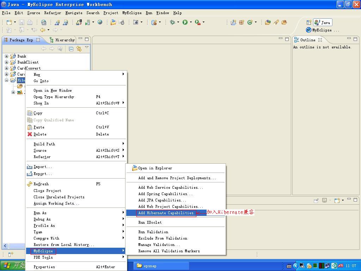Click the Package Explorer scrollbar left arrow

5,246
